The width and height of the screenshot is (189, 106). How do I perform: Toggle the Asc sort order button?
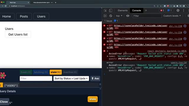coord(95,79)
